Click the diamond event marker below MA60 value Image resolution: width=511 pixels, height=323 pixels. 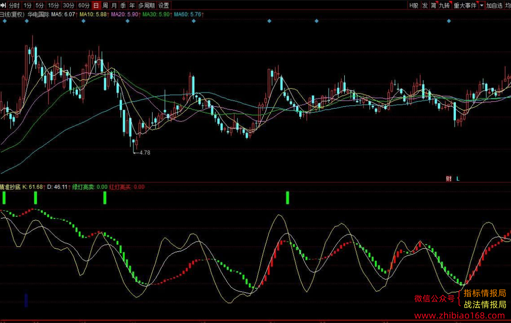coord(194,21)
